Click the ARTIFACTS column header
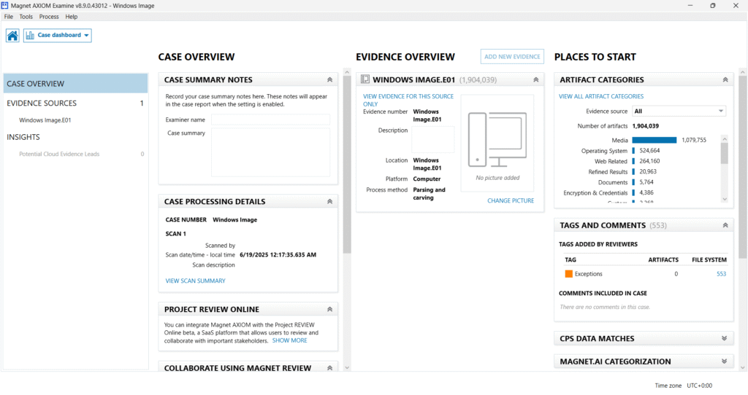This screenshot has height=395, width=748. (x=663, y=260)
